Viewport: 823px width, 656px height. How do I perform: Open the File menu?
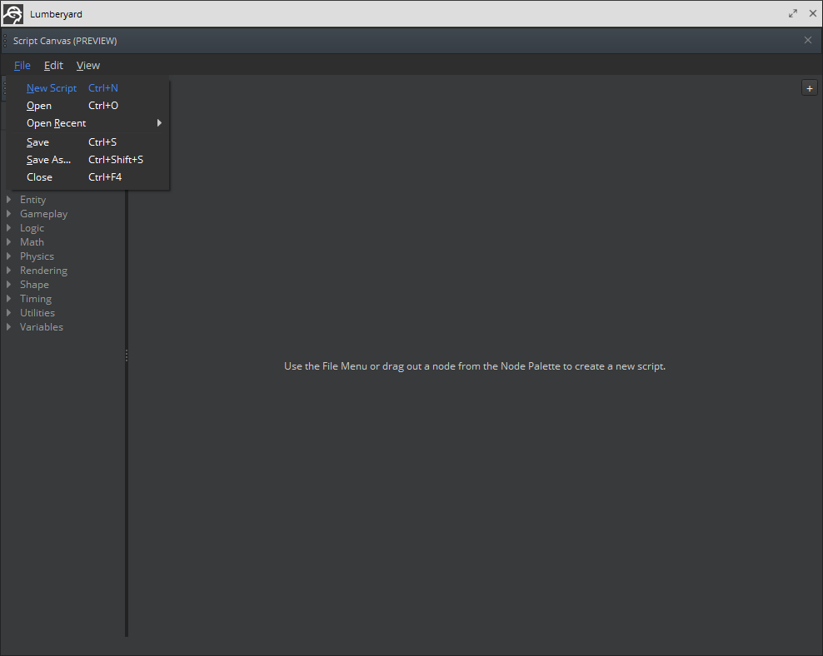[22, 66]
